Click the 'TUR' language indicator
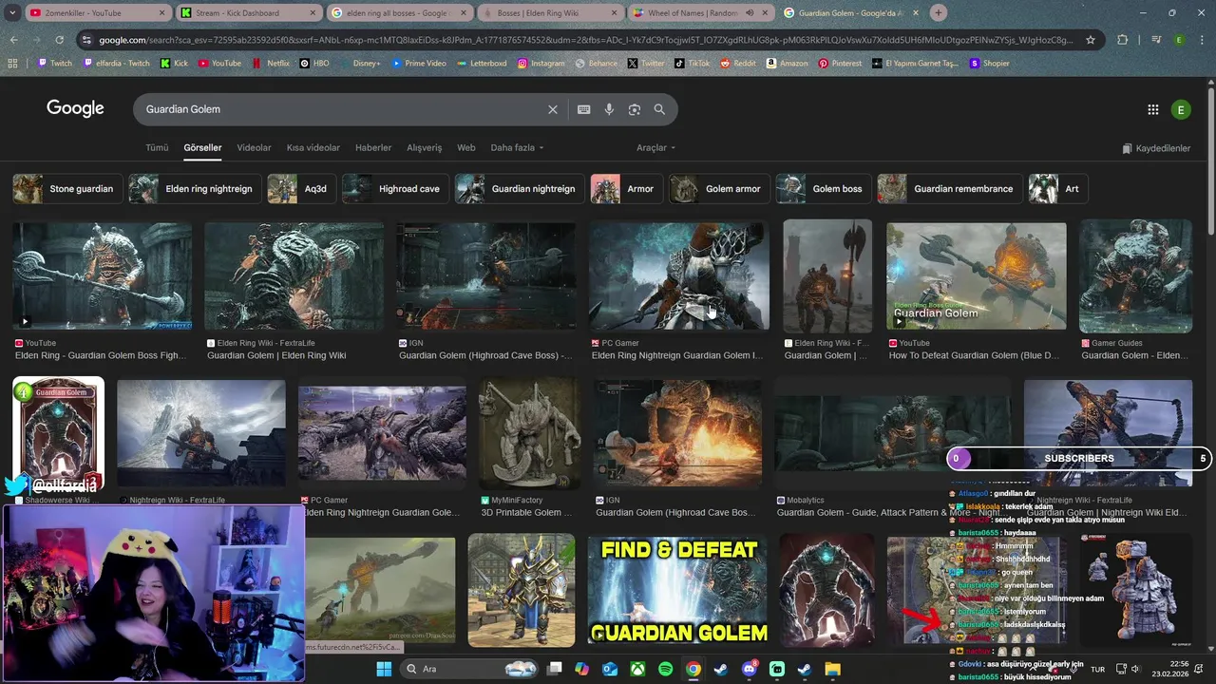The width and height of the screenshot is (1216, 684). 1097,669
